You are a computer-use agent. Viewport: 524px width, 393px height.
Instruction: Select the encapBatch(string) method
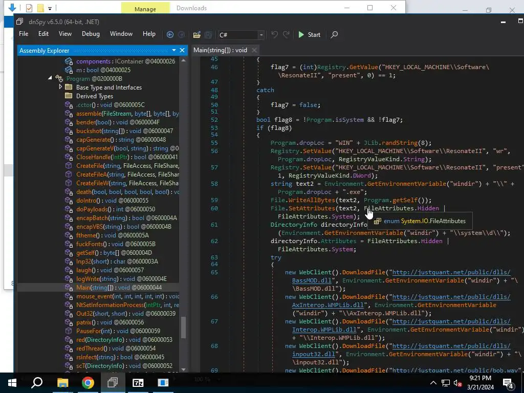[x=126, y=218]
